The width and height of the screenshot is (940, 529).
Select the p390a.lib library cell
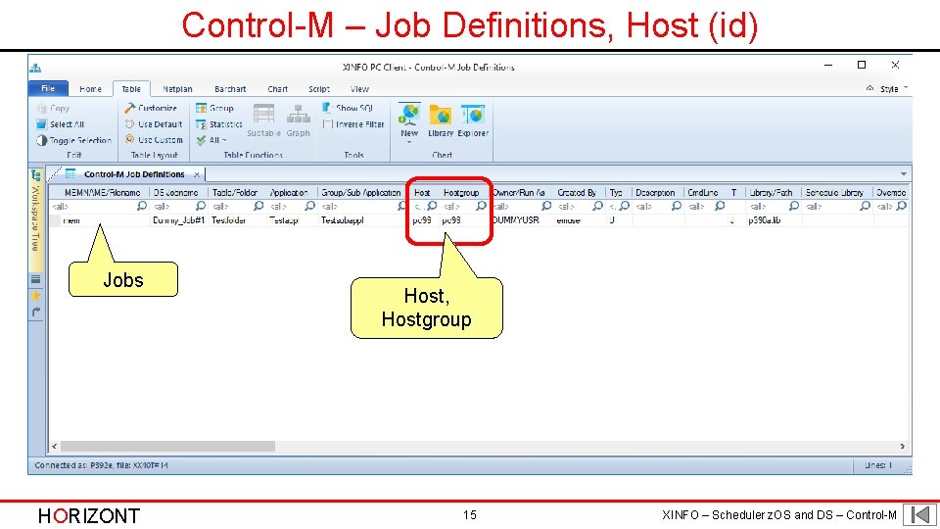tap(773, 220)
